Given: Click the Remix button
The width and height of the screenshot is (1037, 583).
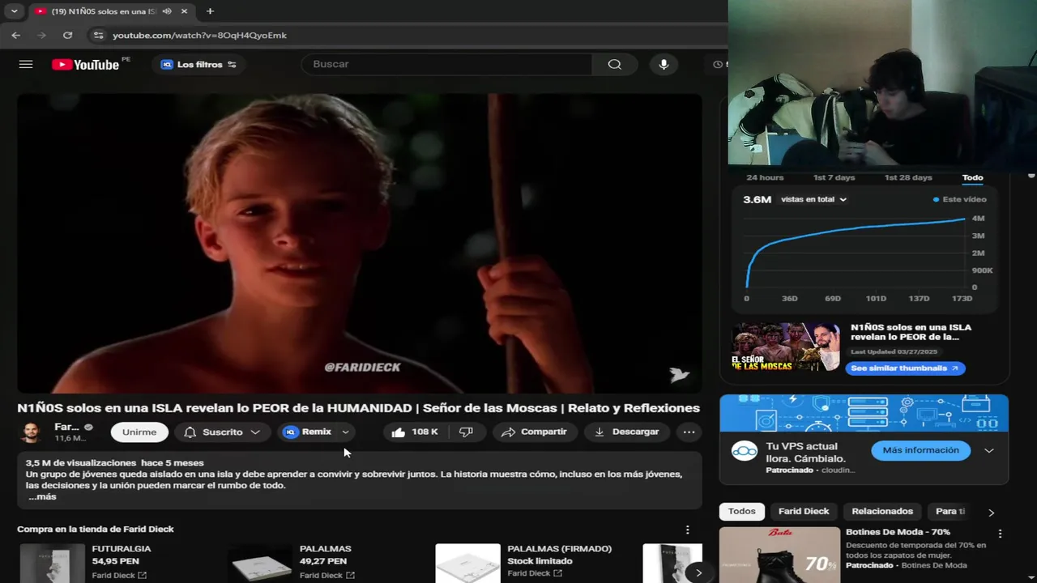Looking at the screenshot, I should [308, 432].
